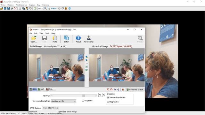Select Progressive encoding
This screenshot has height=115, width=205.
pos(108,102)
